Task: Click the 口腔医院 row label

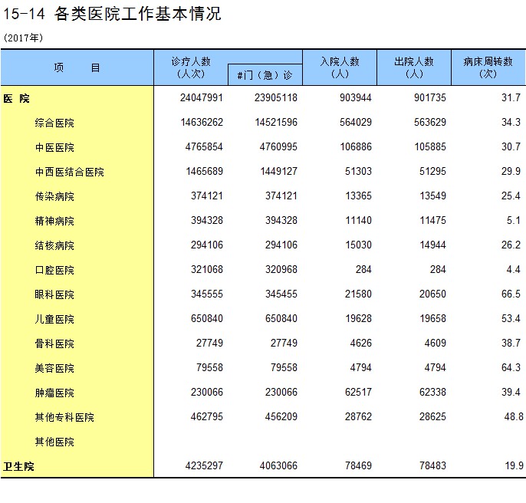Action: [x=54, y=270]
